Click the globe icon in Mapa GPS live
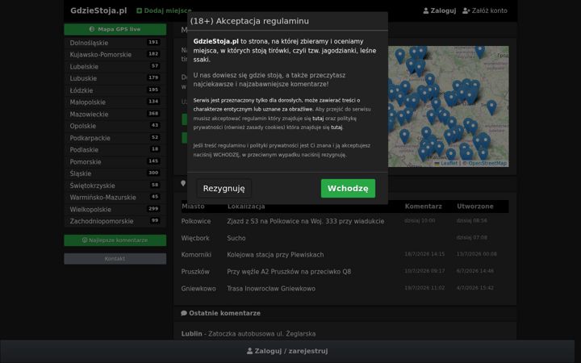 tap(92, 29)
